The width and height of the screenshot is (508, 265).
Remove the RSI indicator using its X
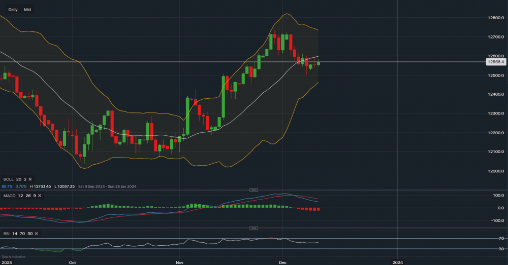pos(37,233)
